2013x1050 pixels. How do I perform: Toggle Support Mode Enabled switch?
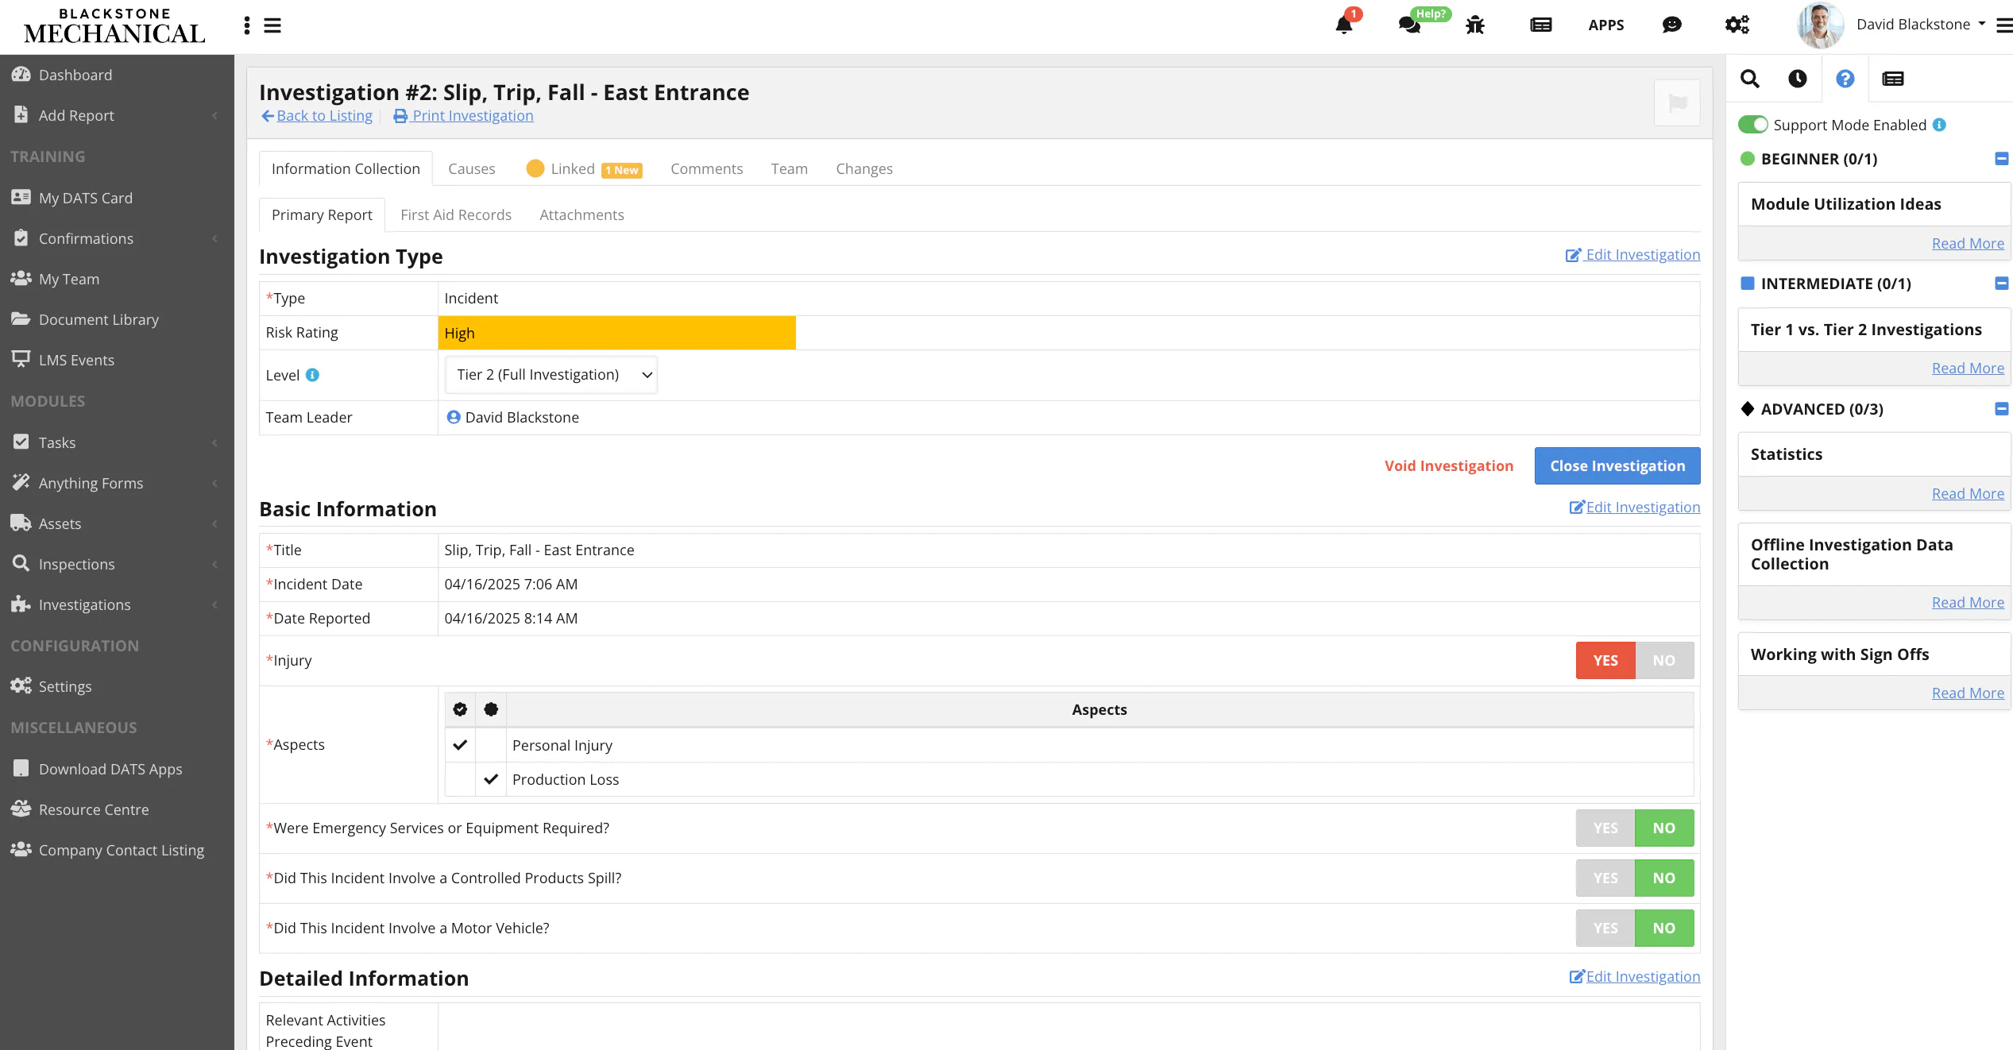[1753, 125]
